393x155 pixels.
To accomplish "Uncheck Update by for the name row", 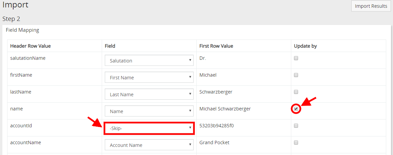I will tap(296, 109).
